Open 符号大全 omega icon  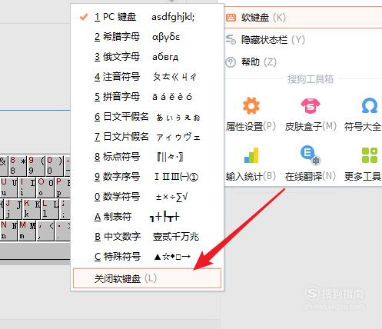[x=369, y=105]
